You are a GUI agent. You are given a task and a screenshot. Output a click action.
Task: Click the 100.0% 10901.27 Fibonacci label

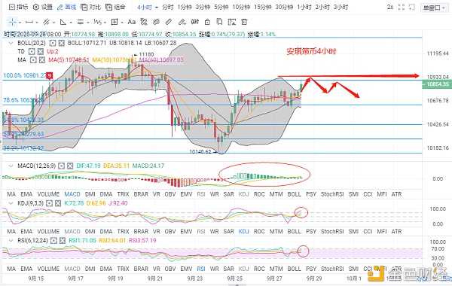[25, 75]
